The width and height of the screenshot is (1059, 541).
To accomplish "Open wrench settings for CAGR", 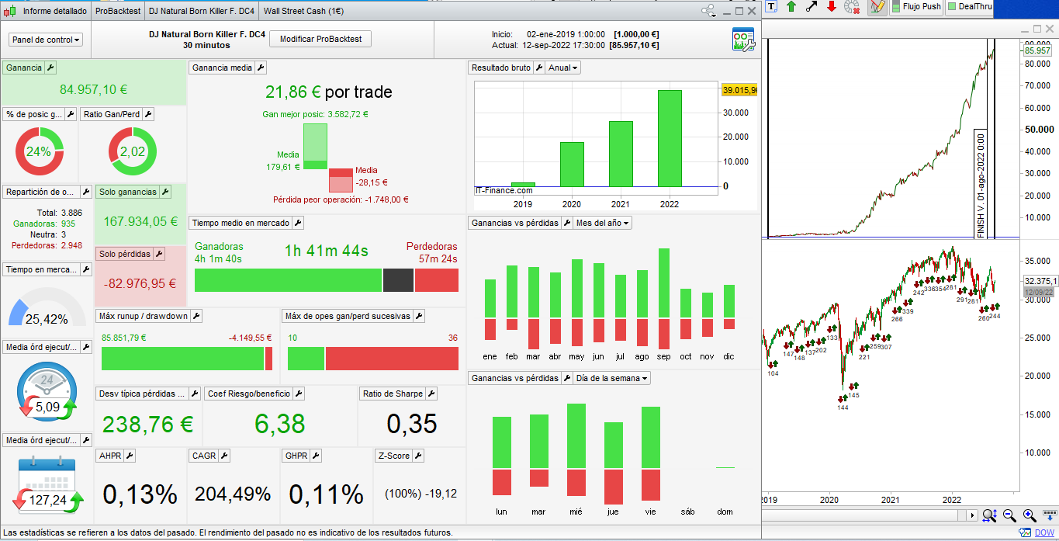I will pyautogui.click(x=225, y=456).
